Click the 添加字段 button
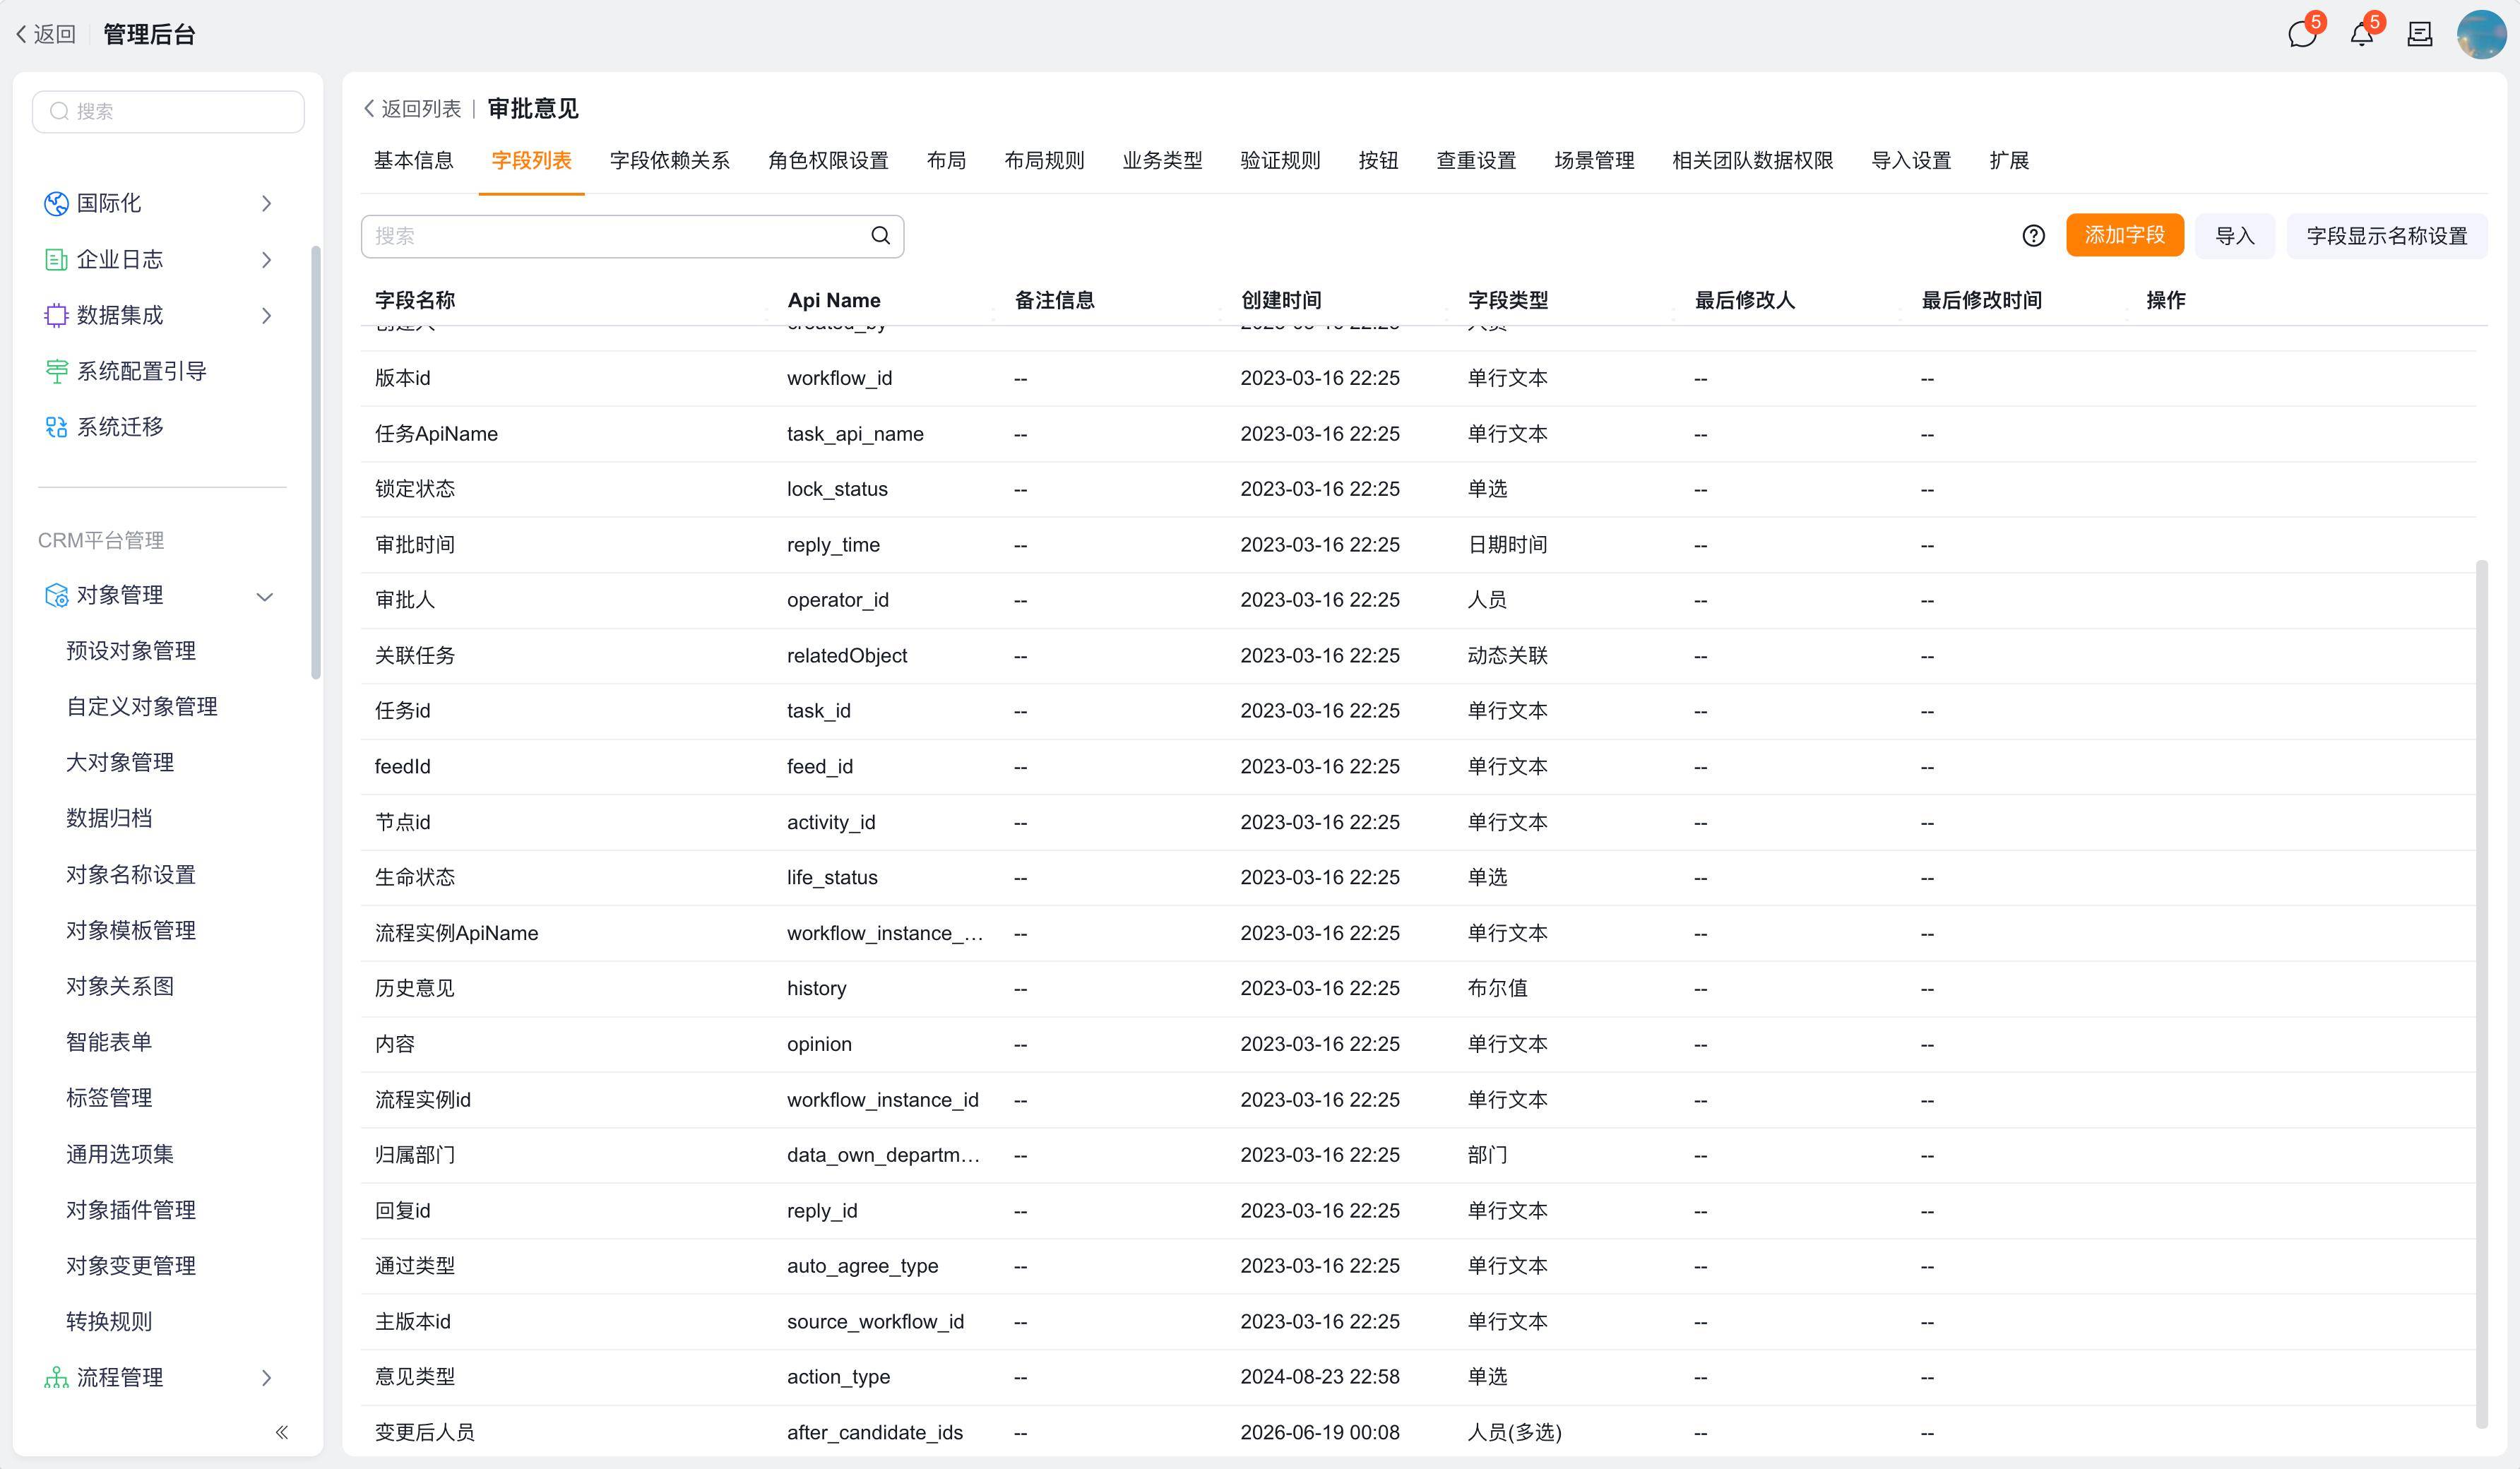The width and height of the screenshot is (2520, 1469). pos(2125,236)
